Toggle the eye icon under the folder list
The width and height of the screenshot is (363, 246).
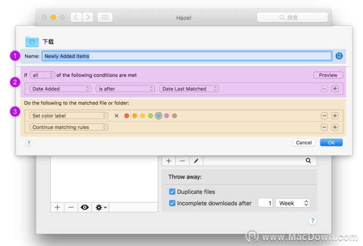pos(85,207)
